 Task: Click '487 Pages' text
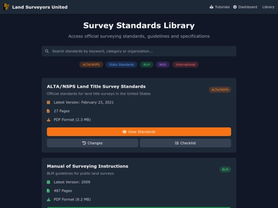tap(63, 191)
